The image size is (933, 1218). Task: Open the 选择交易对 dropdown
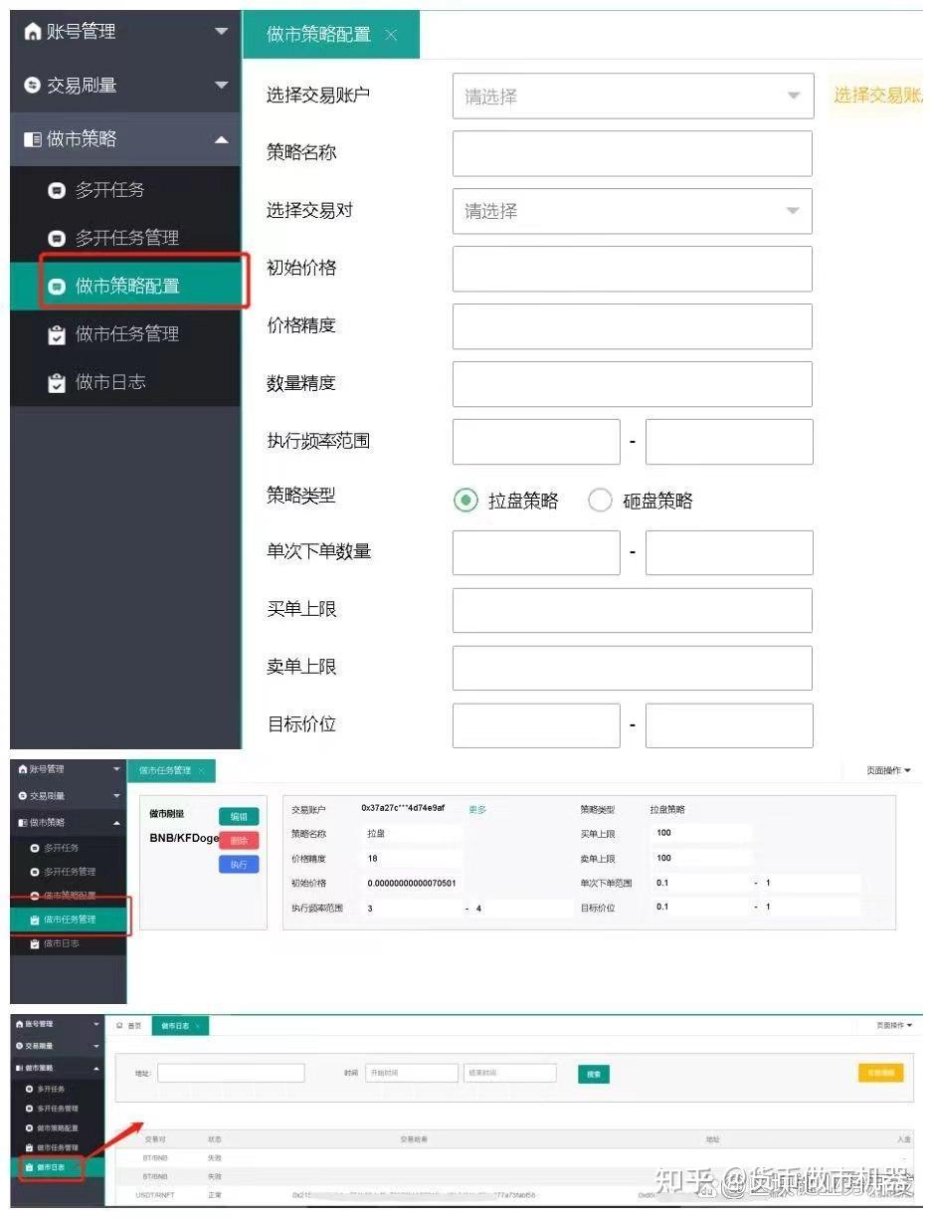[633, 211]
